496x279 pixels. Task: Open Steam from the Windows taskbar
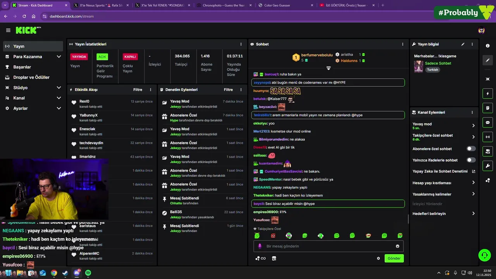pyautogui.click(x=65, y=273)
